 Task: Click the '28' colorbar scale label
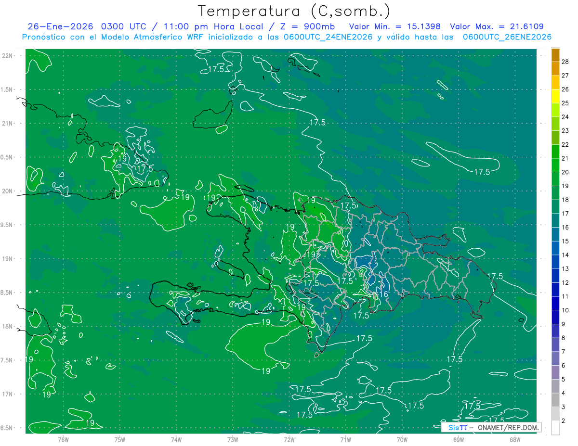[x=565, y=62]
